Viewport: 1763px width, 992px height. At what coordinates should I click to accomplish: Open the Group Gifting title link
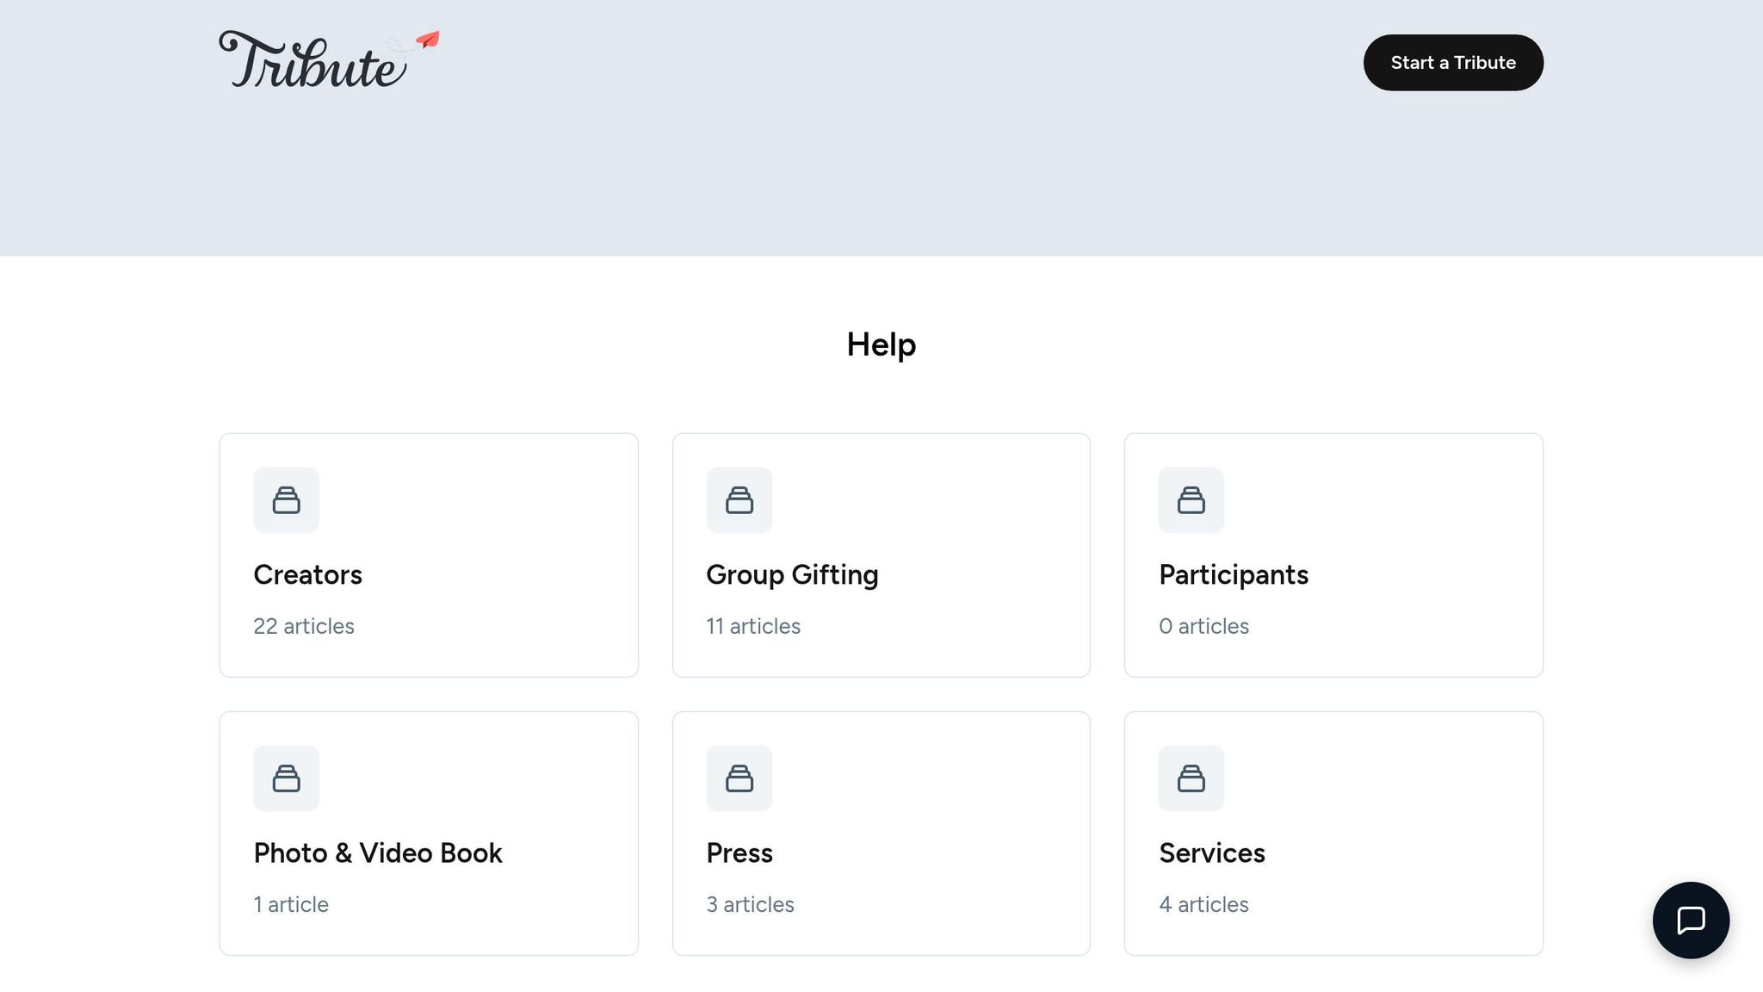click(791, 574)
